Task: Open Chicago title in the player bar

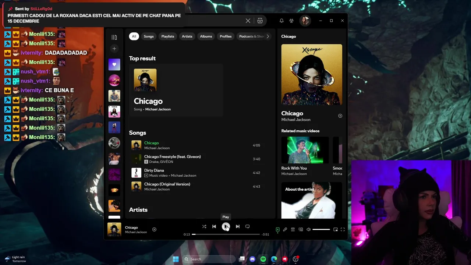Action: 131,227
